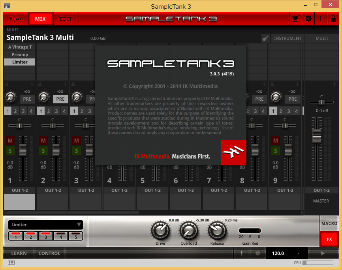Viewport: 342px width, 270px height.
Task: Click the info 'i' icon
Action: tap(321, 19)
